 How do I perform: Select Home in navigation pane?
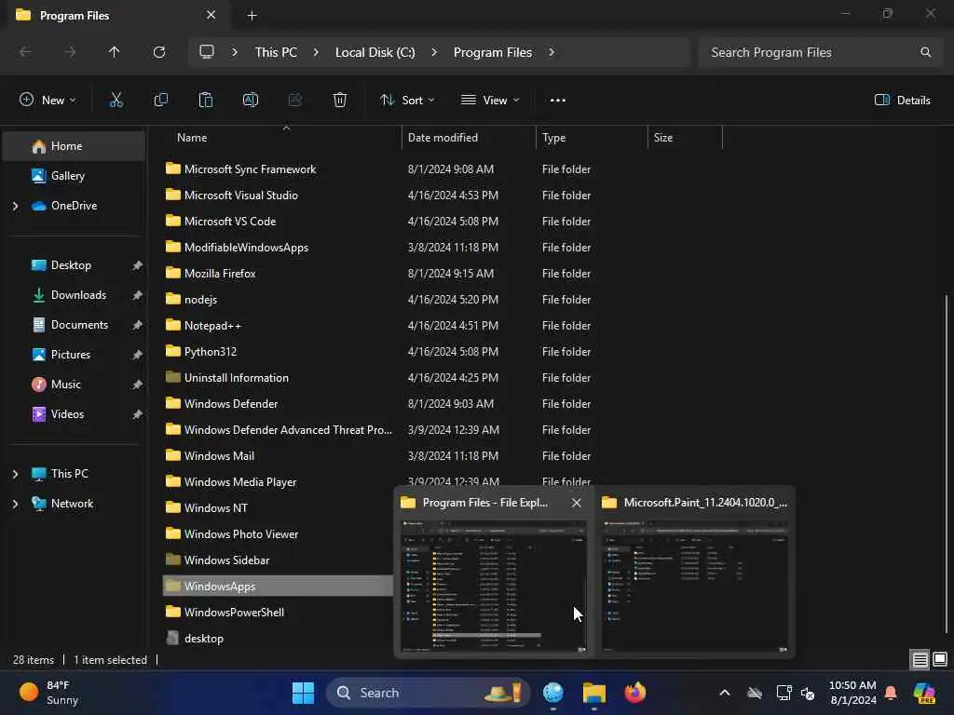75,146
